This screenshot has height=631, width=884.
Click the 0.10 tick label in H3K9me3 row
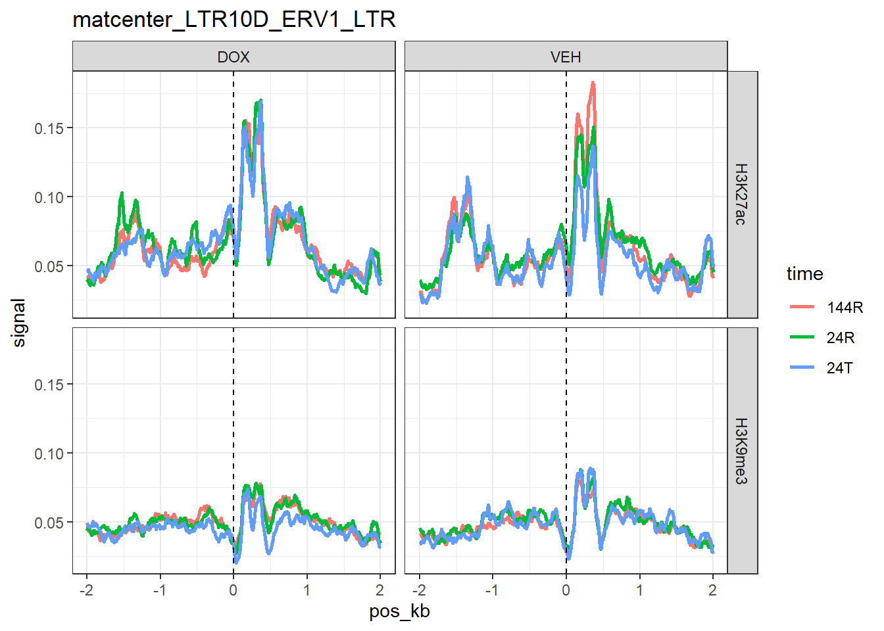(49, 454)
